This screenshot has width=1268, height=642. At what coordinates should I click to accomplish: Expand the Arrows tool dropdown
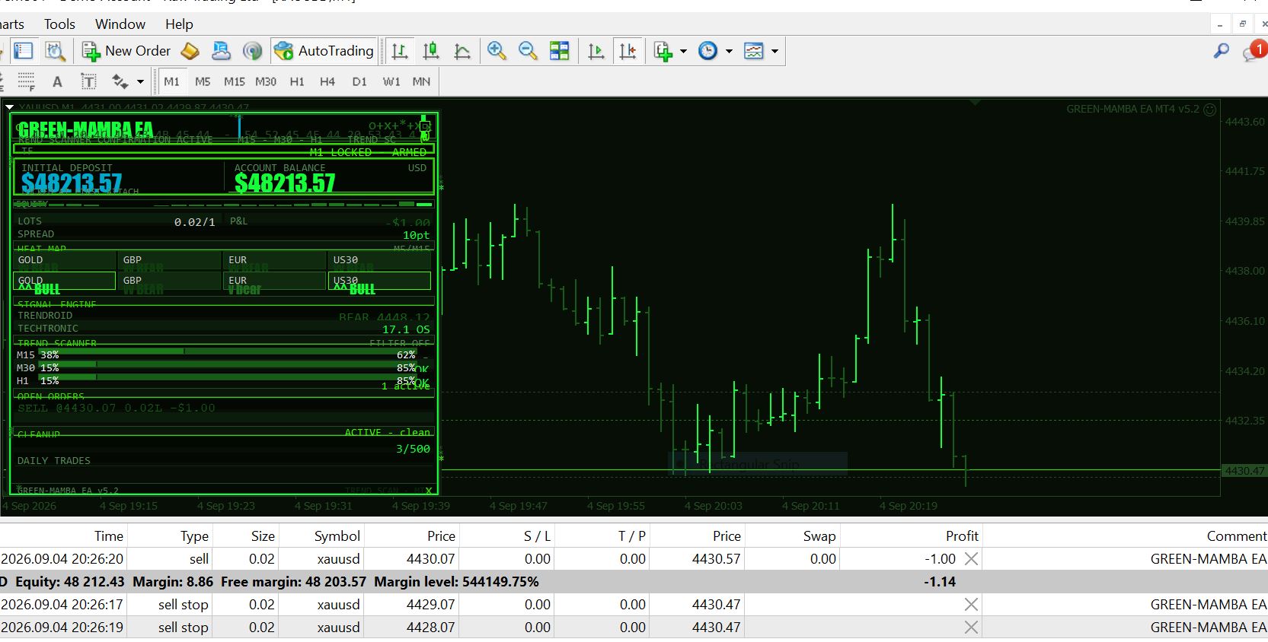(x=140, y=81)
